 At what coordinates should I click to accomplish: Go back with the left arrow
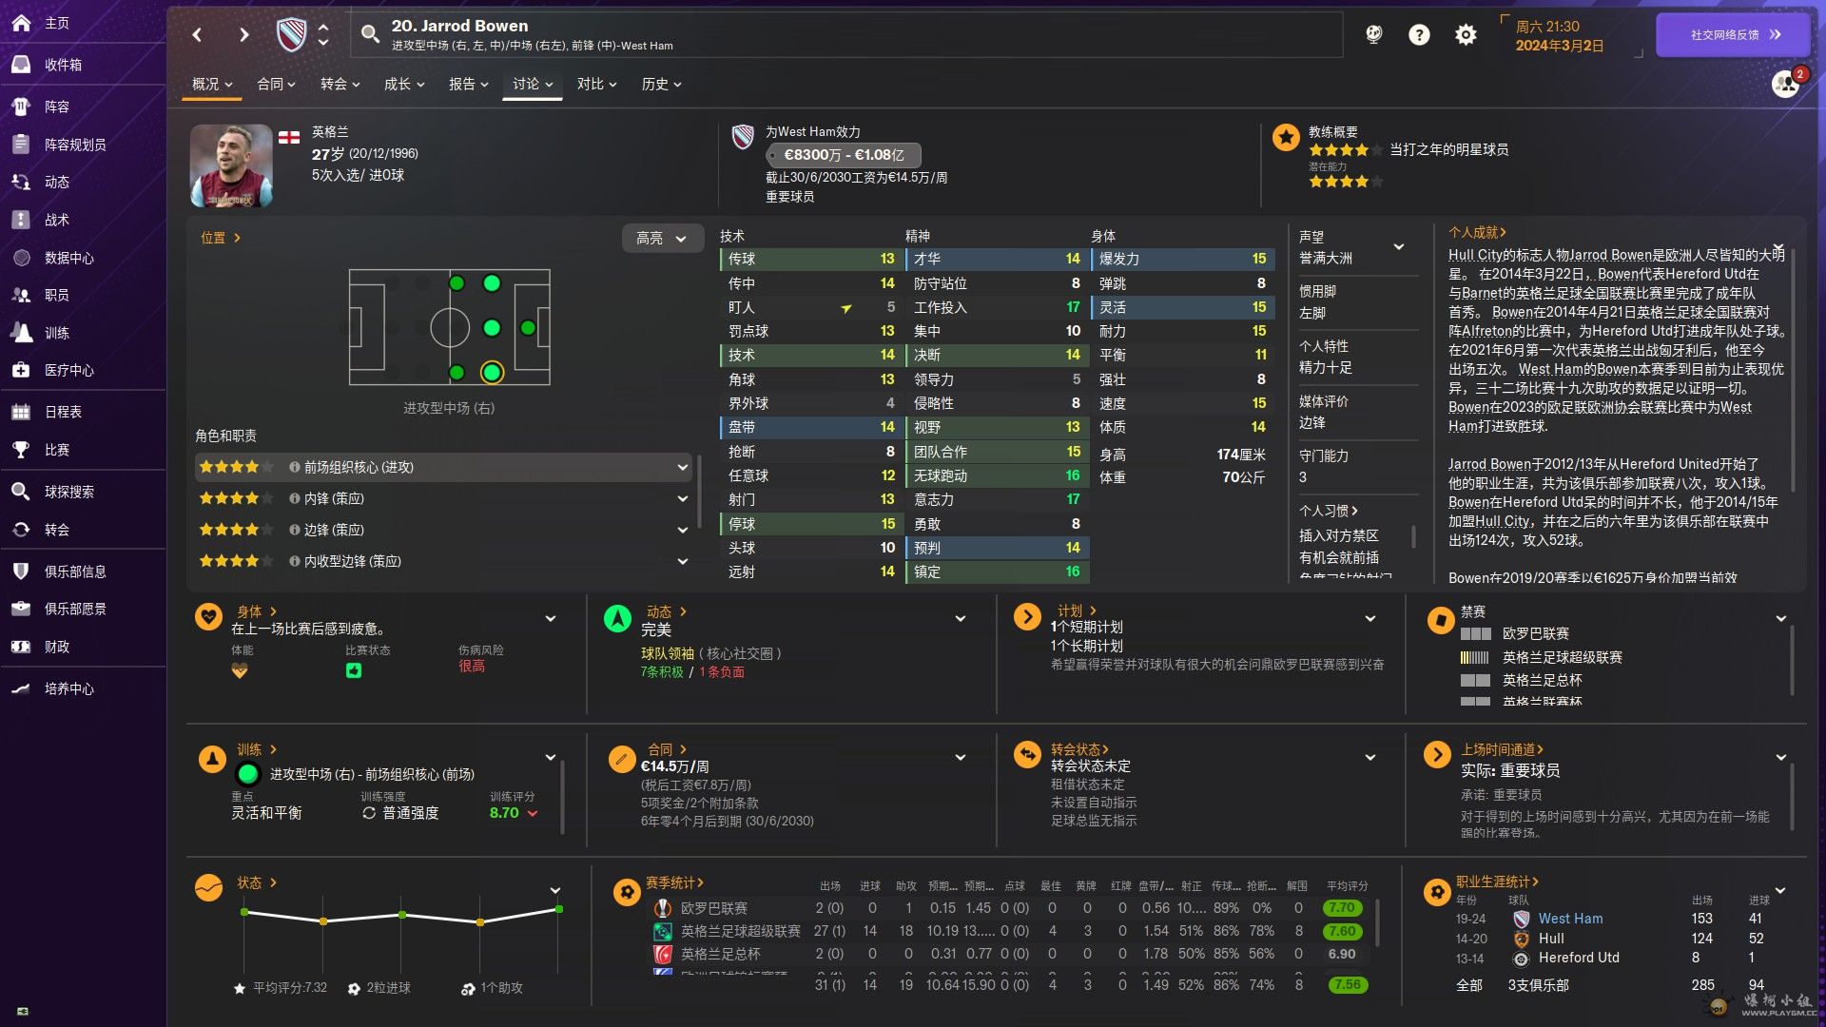[x=197, y=35]
